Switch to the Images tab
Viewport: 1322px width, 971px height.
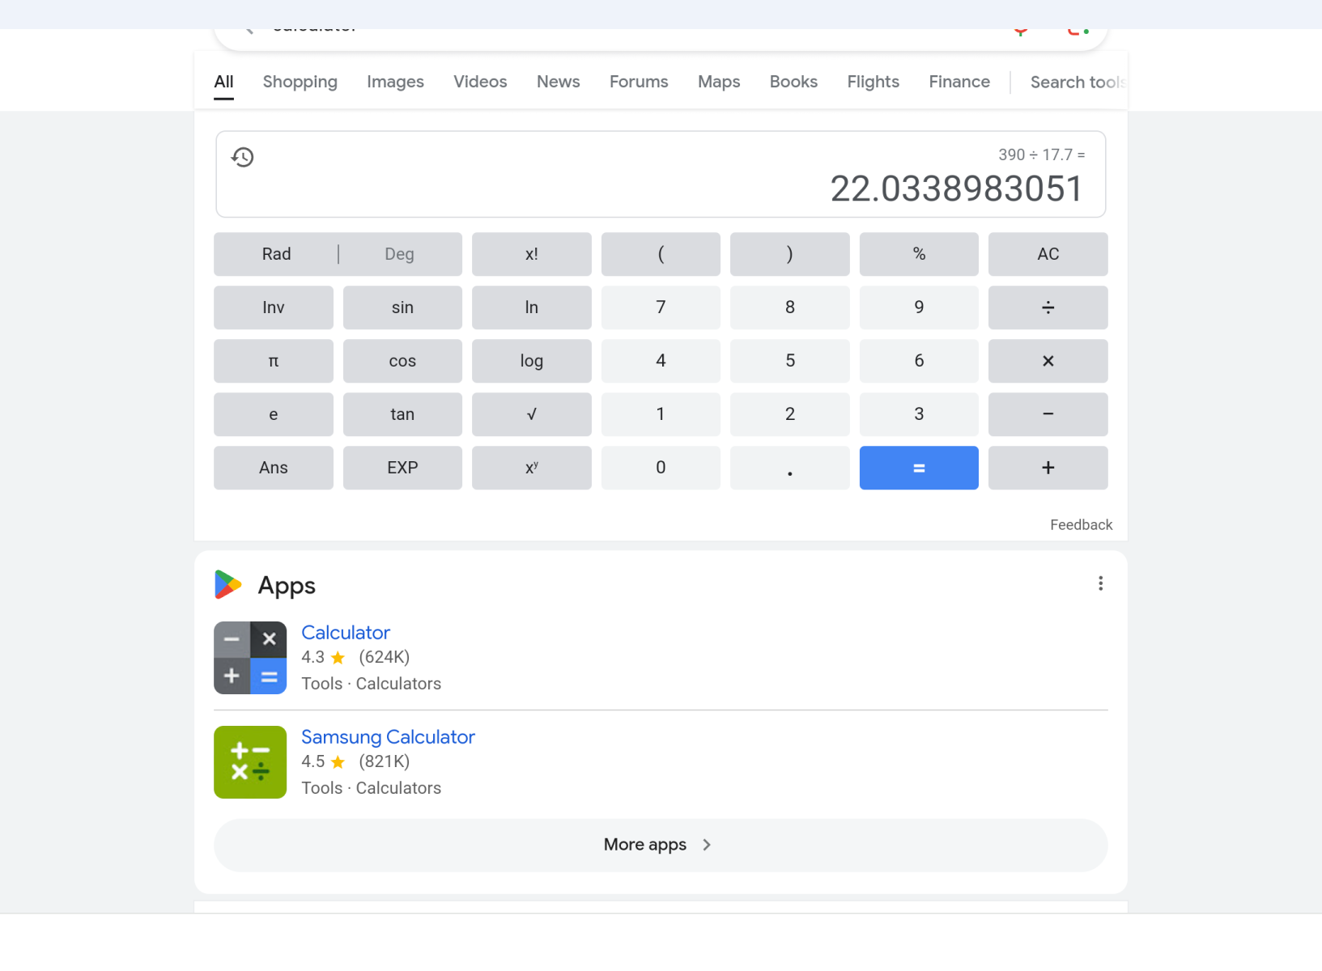[395, 82]
